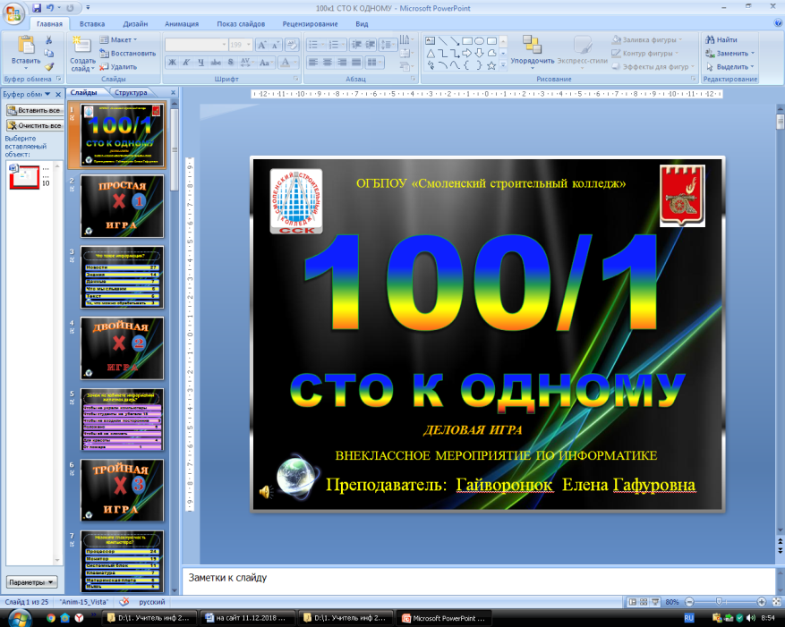Click the Вставить paste icon
The width and height of the screenshot is (785, 627).
click(25, 45)
